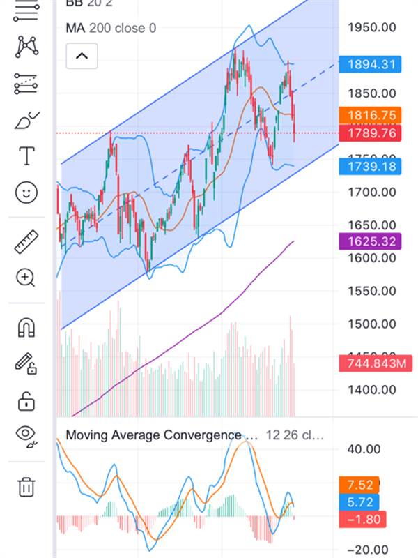Delete drawings with the trash icon

pyautogui.click(x=26, y=486)
